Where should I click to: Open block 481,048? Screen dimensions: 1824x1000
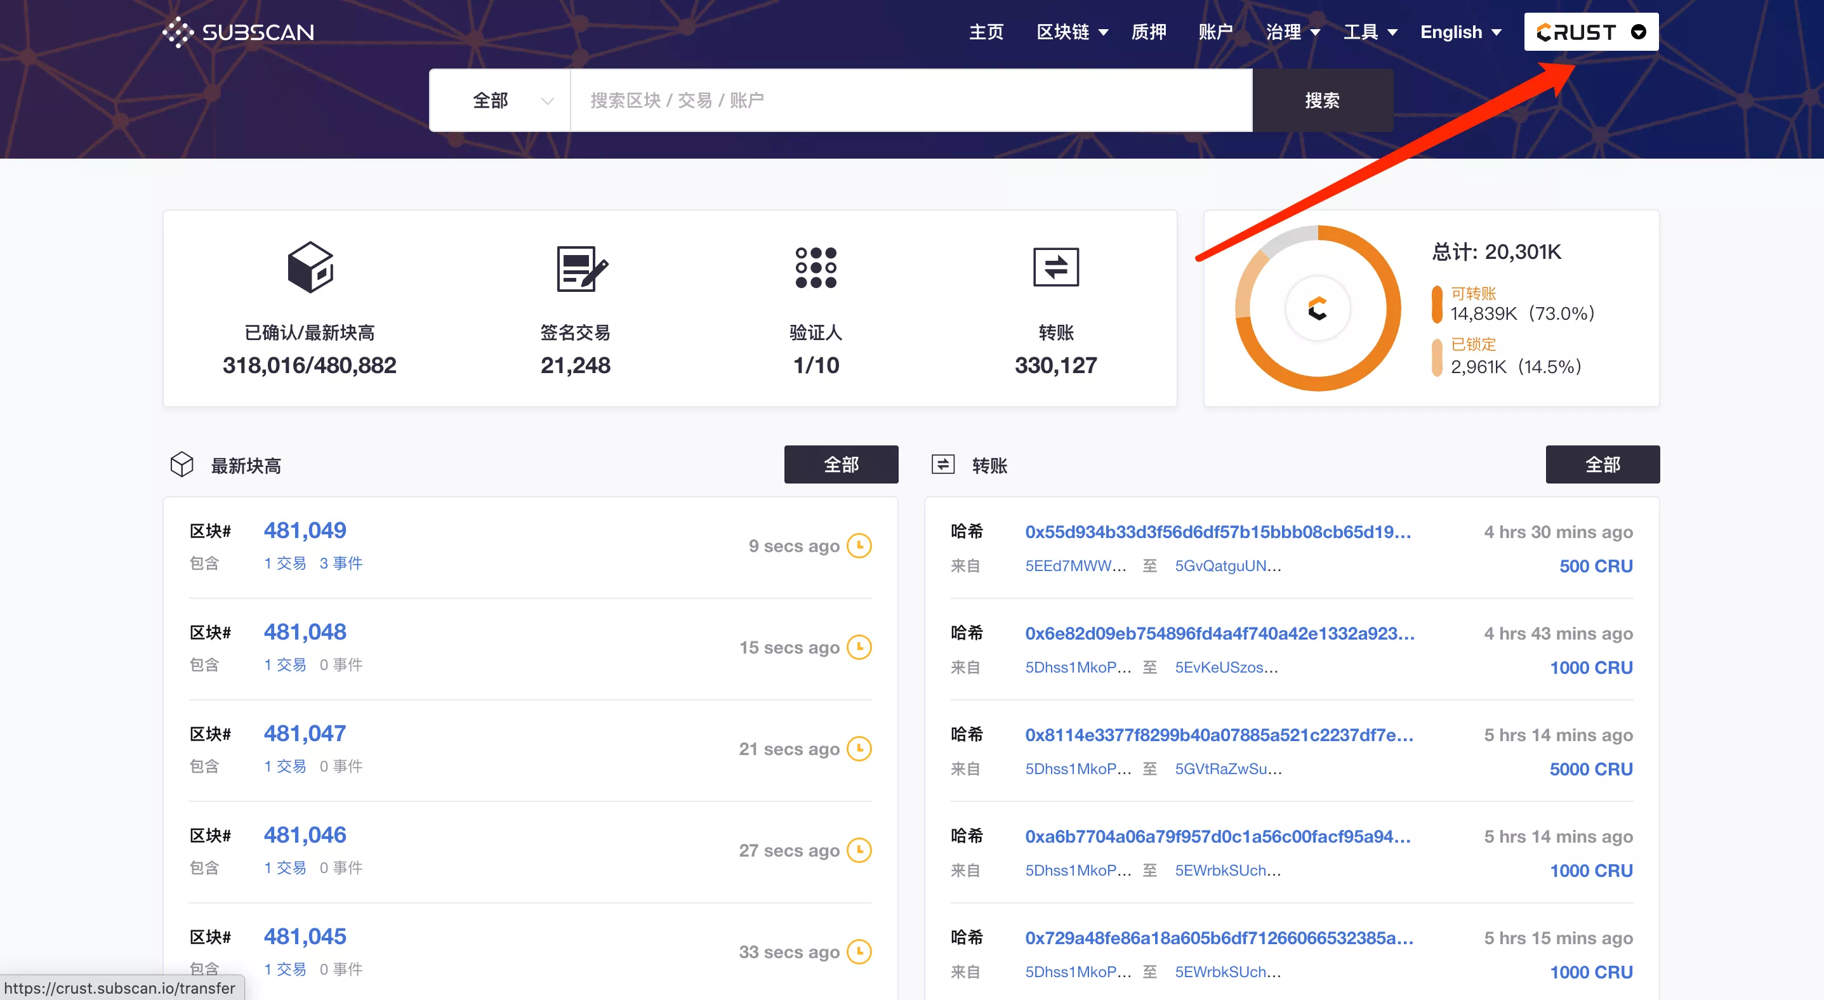[305, 631]
